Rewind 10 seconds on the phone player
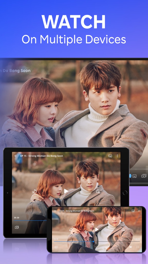 [x=71, y=230]
